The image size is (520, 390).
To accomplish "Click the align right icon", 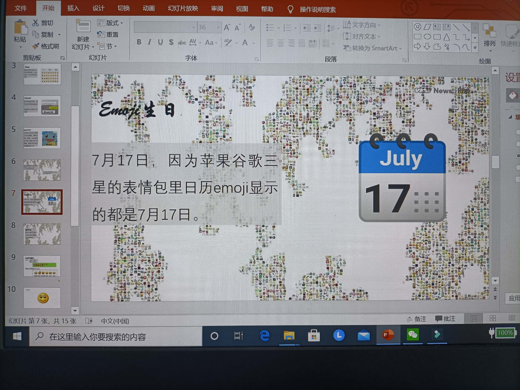I will (x=291, y=43).
